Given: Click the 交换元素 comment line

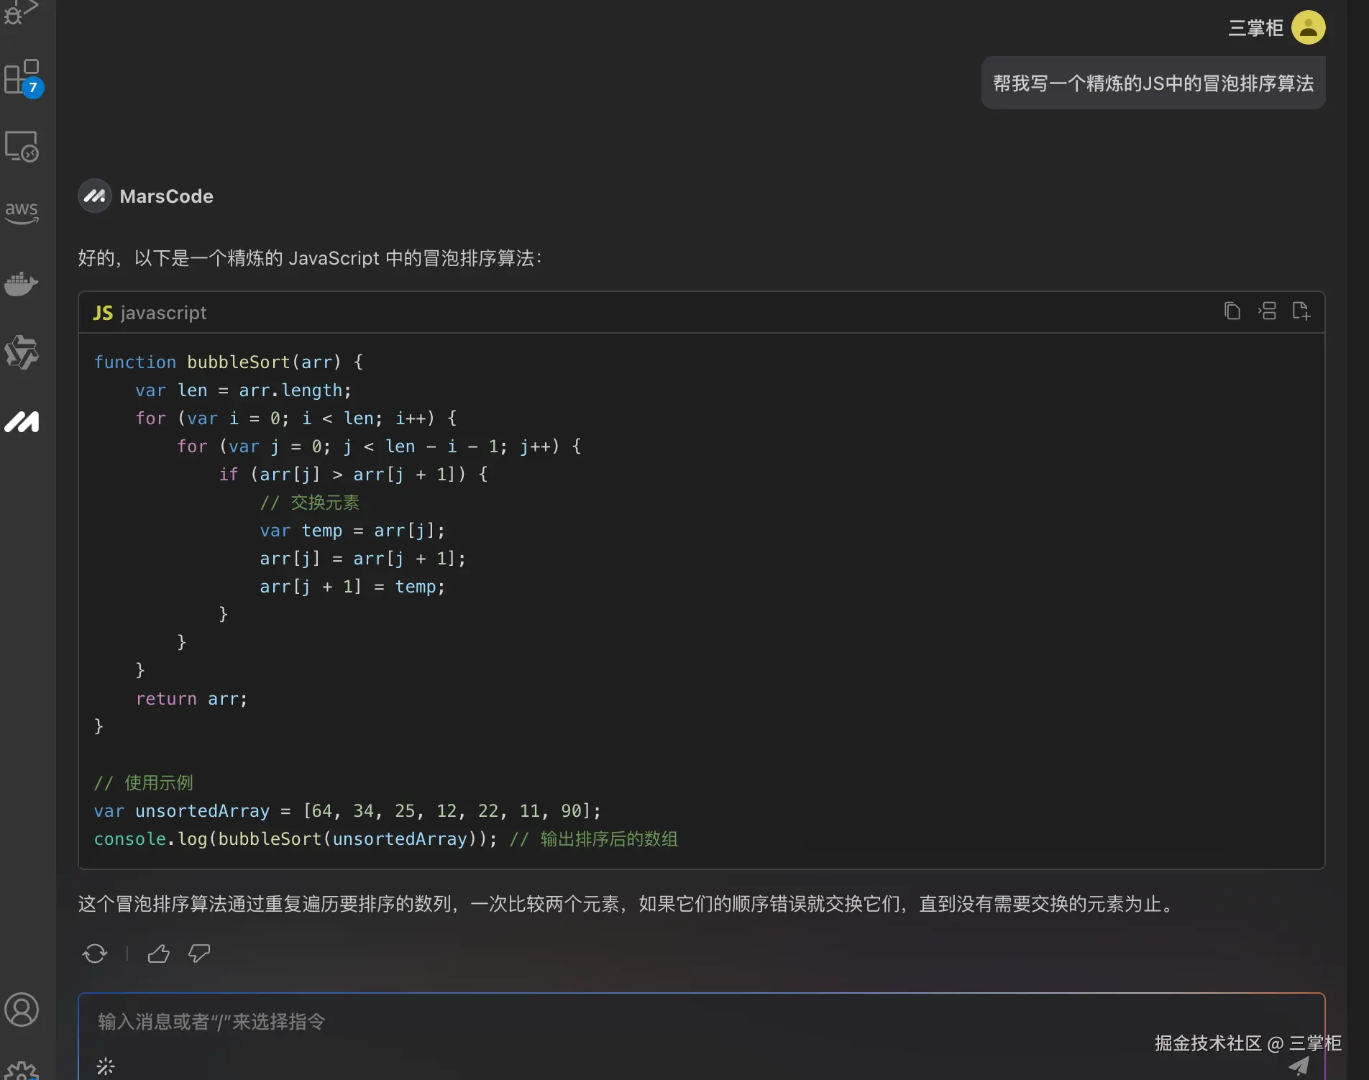Looking at the screenshot, I should click(x=310, y=502).
